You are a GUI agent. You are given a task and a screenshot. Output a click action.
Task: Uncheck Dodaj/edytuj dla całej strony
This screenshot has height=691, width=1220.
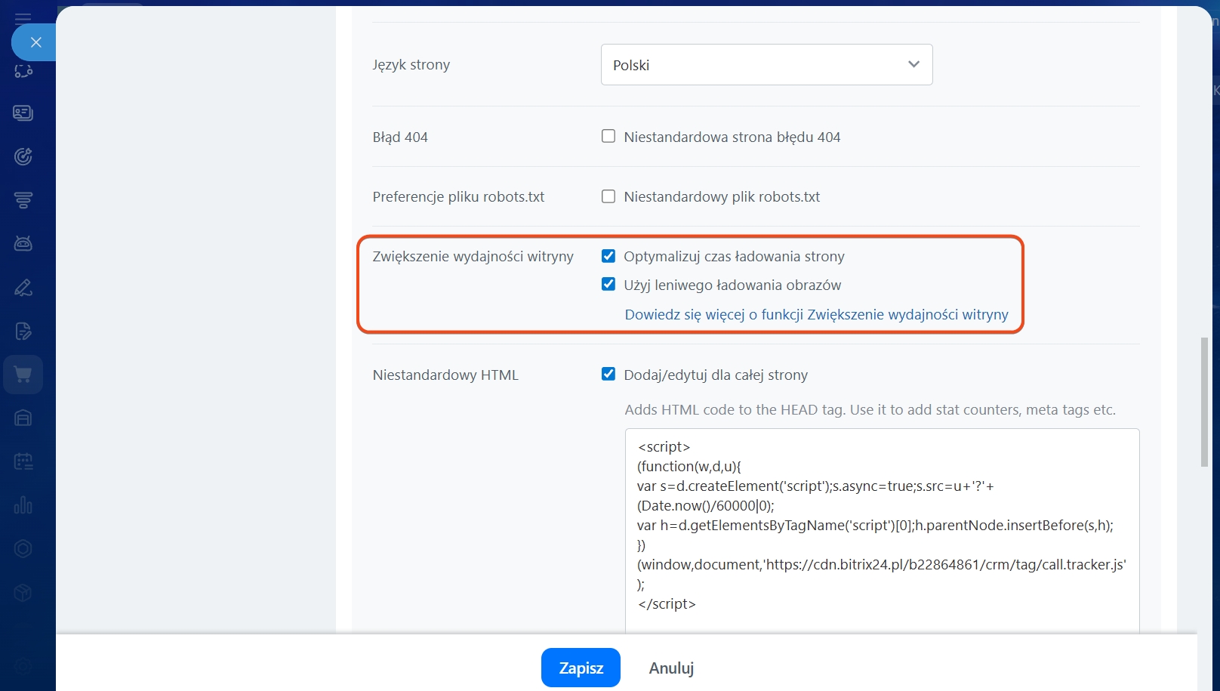pos(608,375)
